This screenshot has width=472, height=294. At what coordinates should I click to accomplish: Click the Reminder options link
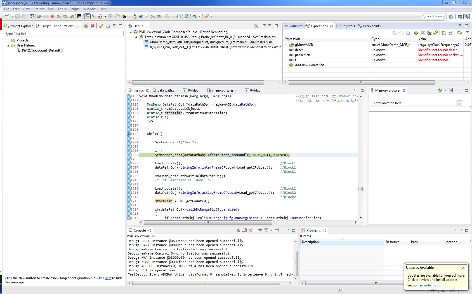coord(431,285)
